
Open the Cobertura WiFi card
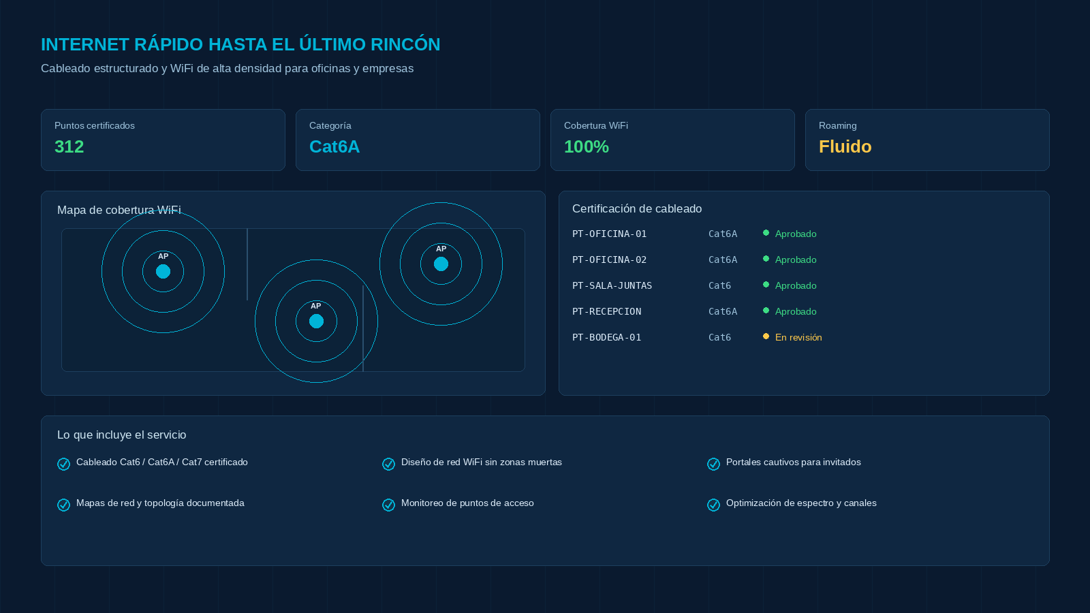[x=673, y=140]
